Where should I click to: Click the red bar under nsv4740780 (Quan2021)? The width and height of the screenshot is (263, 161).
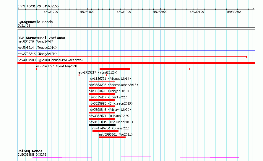click(105, 131)
